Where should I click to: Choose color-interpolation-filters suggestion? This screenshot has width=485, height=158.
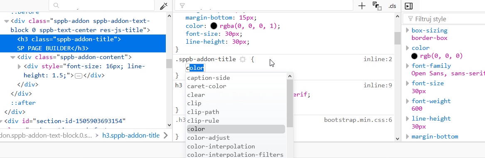236,155
